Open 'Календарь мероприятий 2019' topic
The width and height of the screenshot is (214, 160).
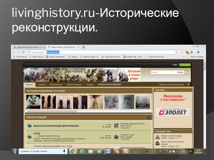[132, 124]
